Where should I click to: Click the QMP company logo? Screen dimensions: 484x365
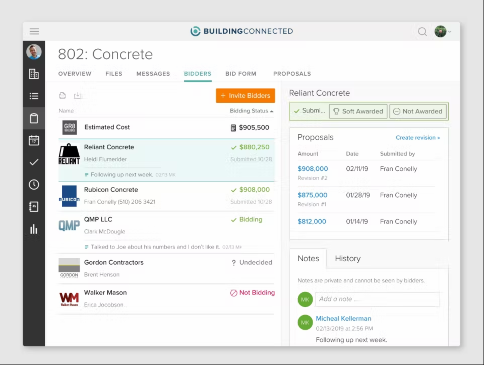(69, 225)
